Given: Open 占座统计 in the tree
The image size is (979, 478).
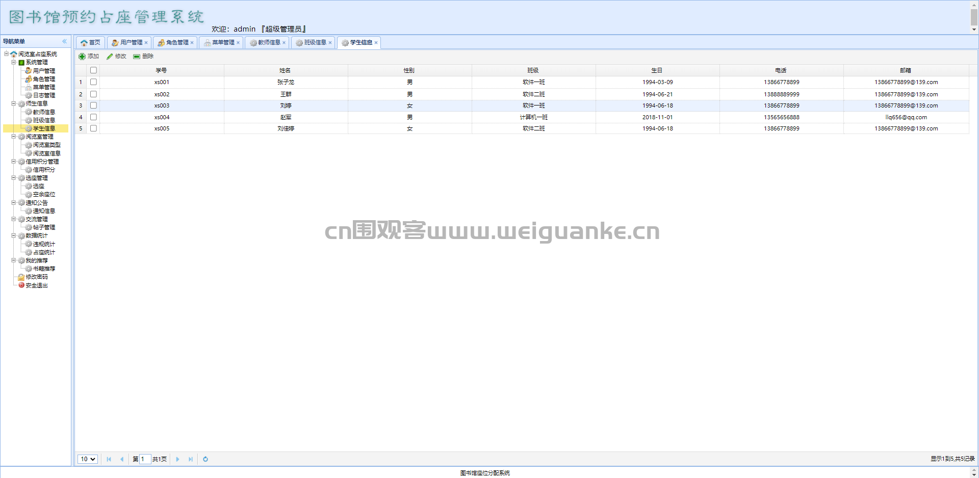Looking at the screenshot, I should click(x=44, y=252).
